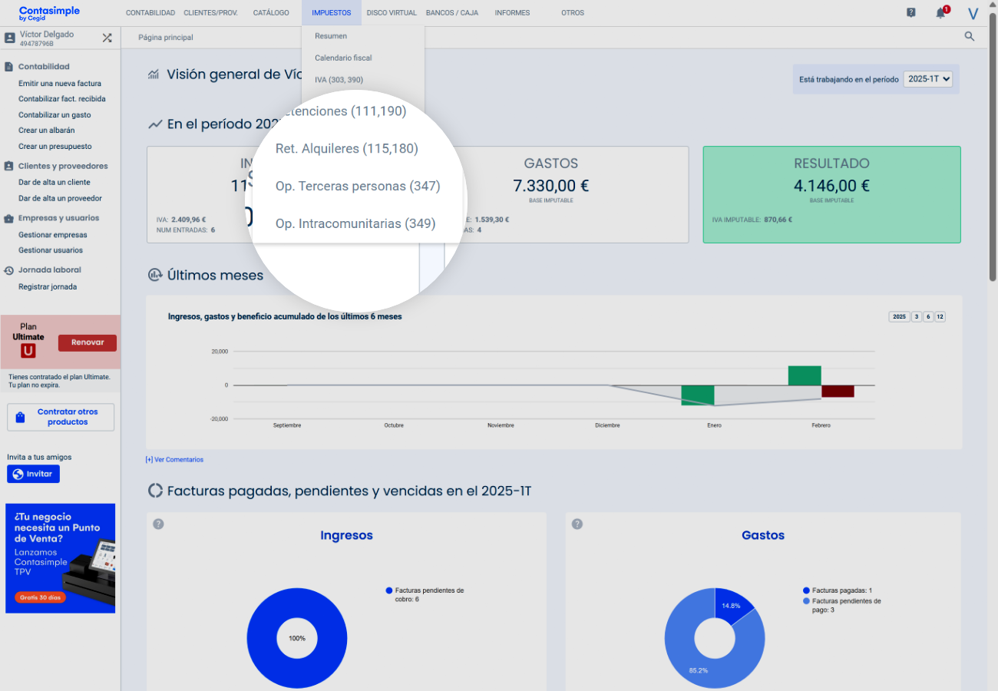Click Gestionar empresas link
The image size is (998, 691).
[x=53, y=235]
